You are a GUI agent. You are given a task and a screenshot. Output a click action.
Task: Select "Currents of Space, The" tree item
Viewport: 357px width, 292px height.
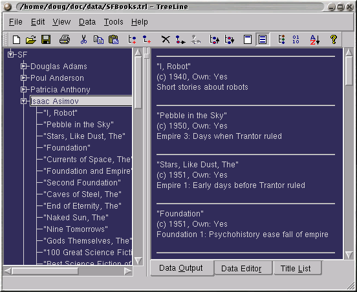(87, 160)
